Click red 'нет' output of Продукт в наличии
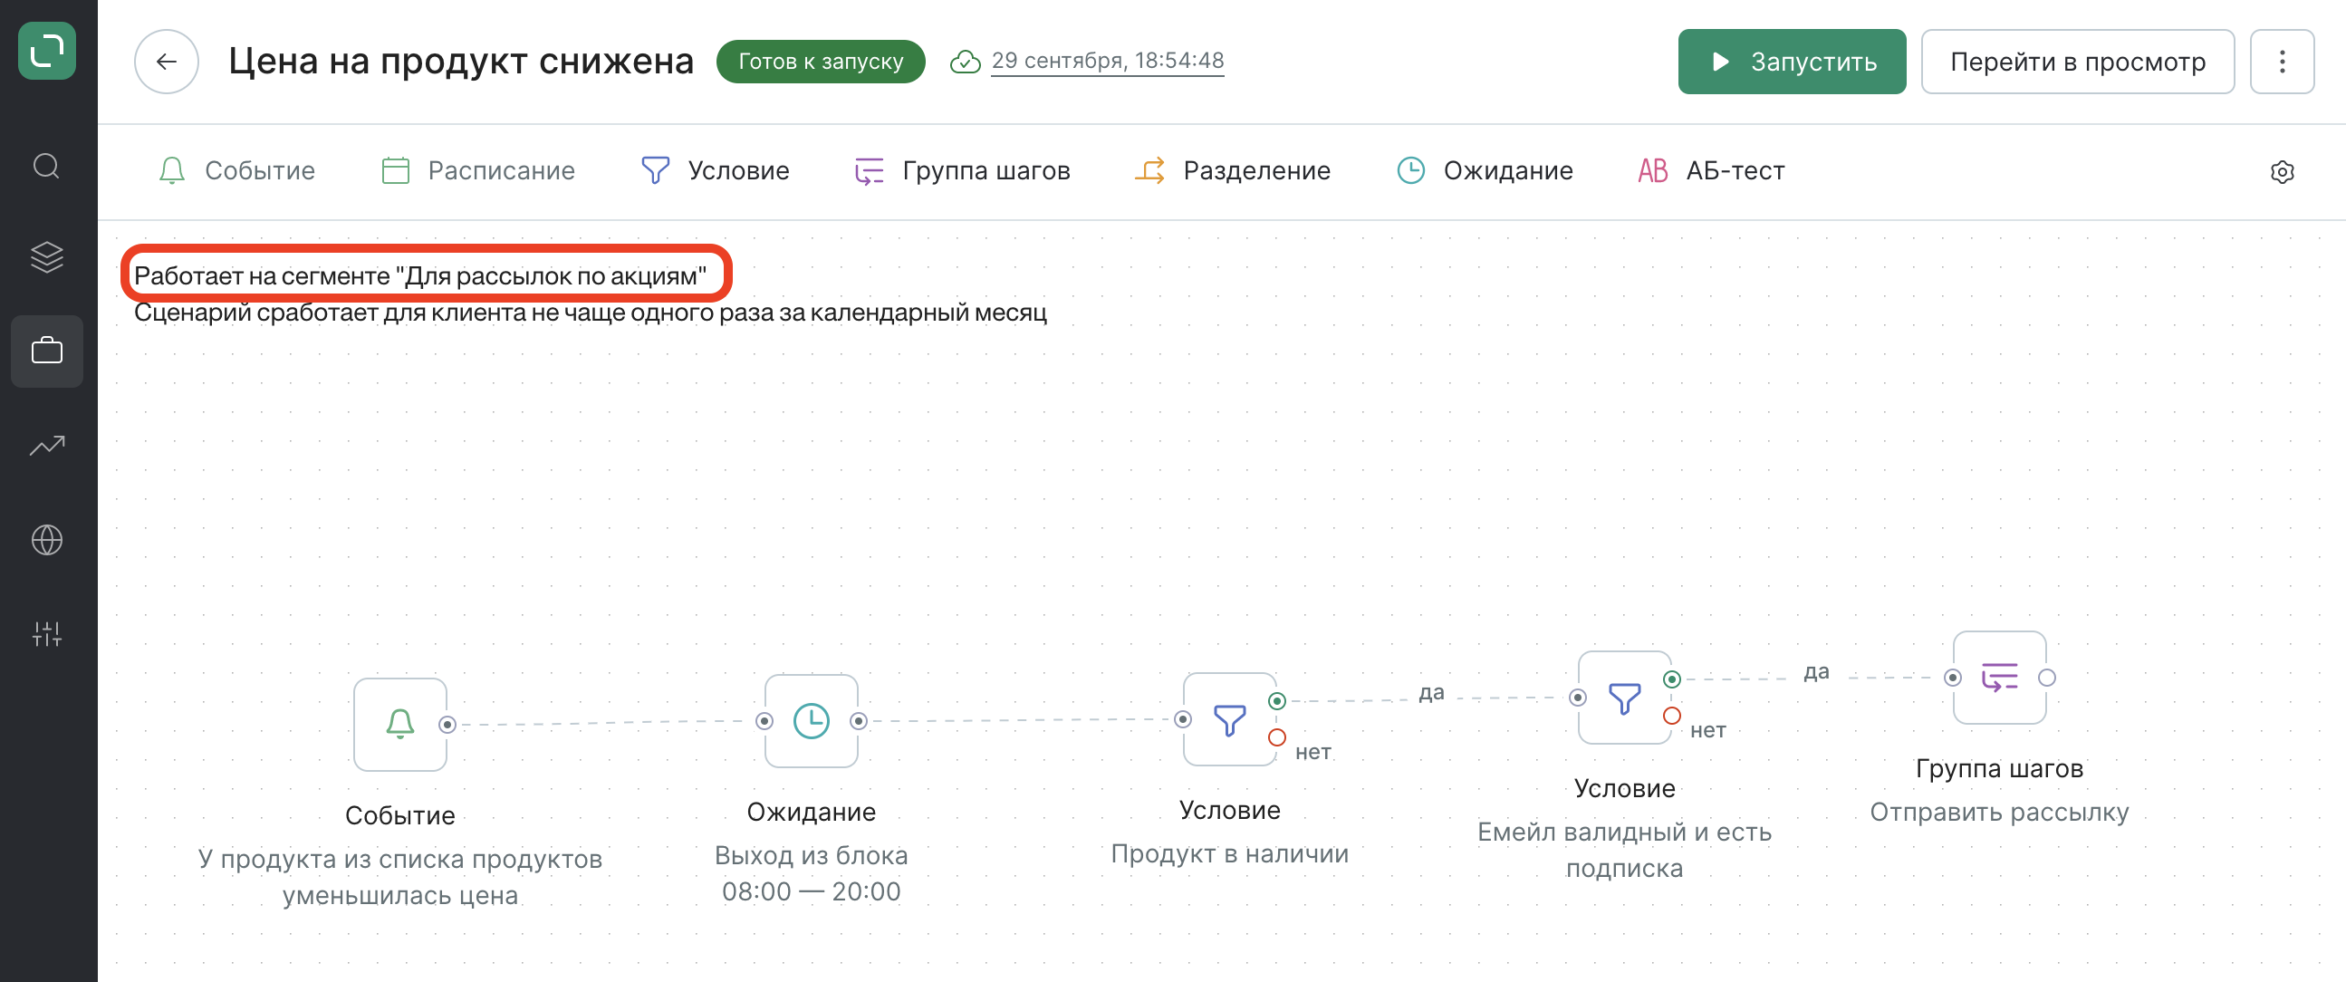This screenshot has width=2346, height=982. (1277, 737)
